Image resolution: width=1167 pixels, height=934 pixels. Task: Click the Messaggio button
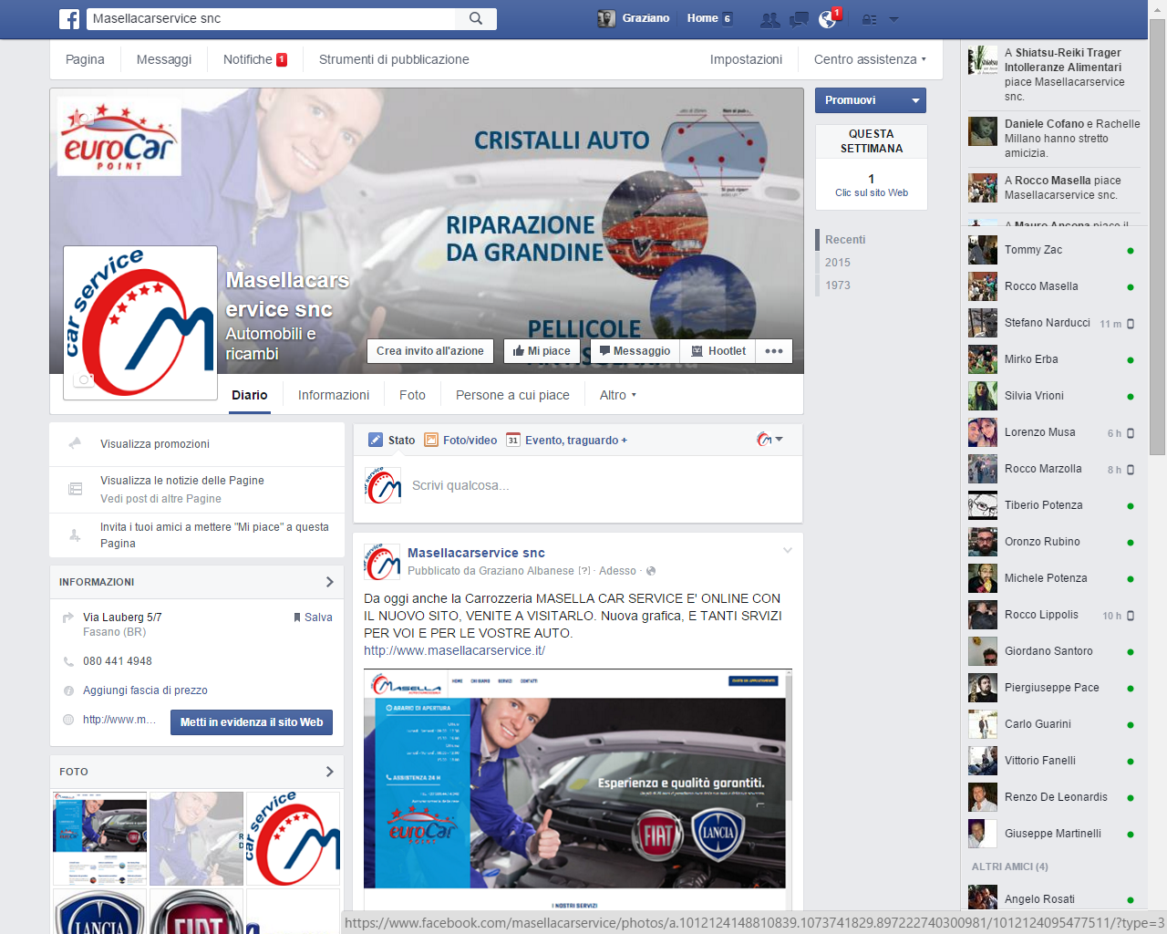pos(635,351)
